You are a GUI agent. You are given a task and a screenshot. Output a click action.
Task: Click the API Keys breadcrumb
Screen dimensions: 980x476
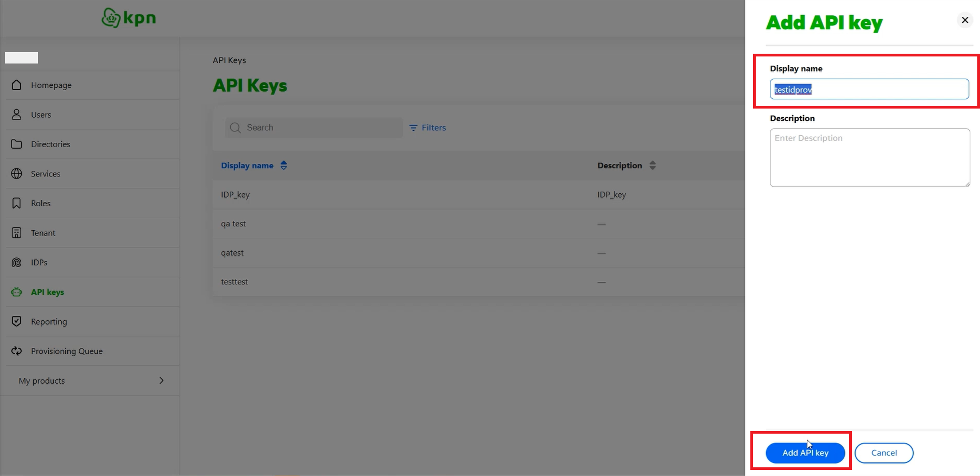pyautogui.click(x=229, y=60)
